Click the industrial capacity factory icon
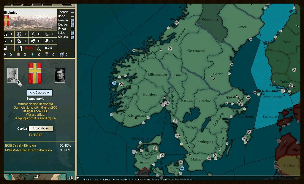304x184 pixels. point(5,48)
